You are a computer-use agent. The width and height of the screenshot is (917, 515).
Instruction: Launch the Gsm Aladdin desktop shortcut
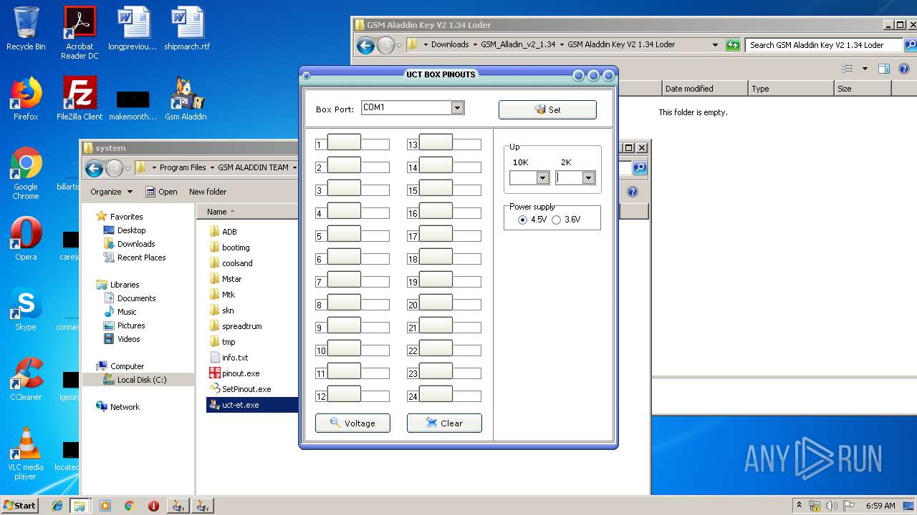186,99
